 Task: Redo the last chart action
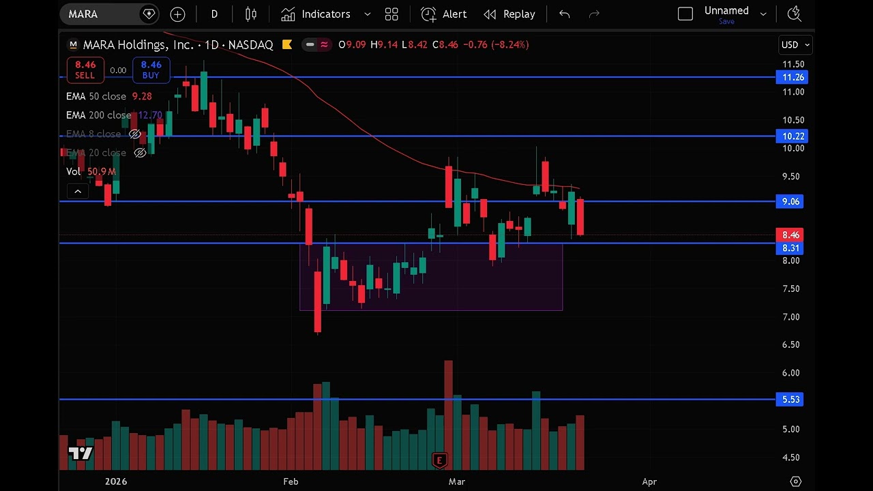(x=594, y=14)
